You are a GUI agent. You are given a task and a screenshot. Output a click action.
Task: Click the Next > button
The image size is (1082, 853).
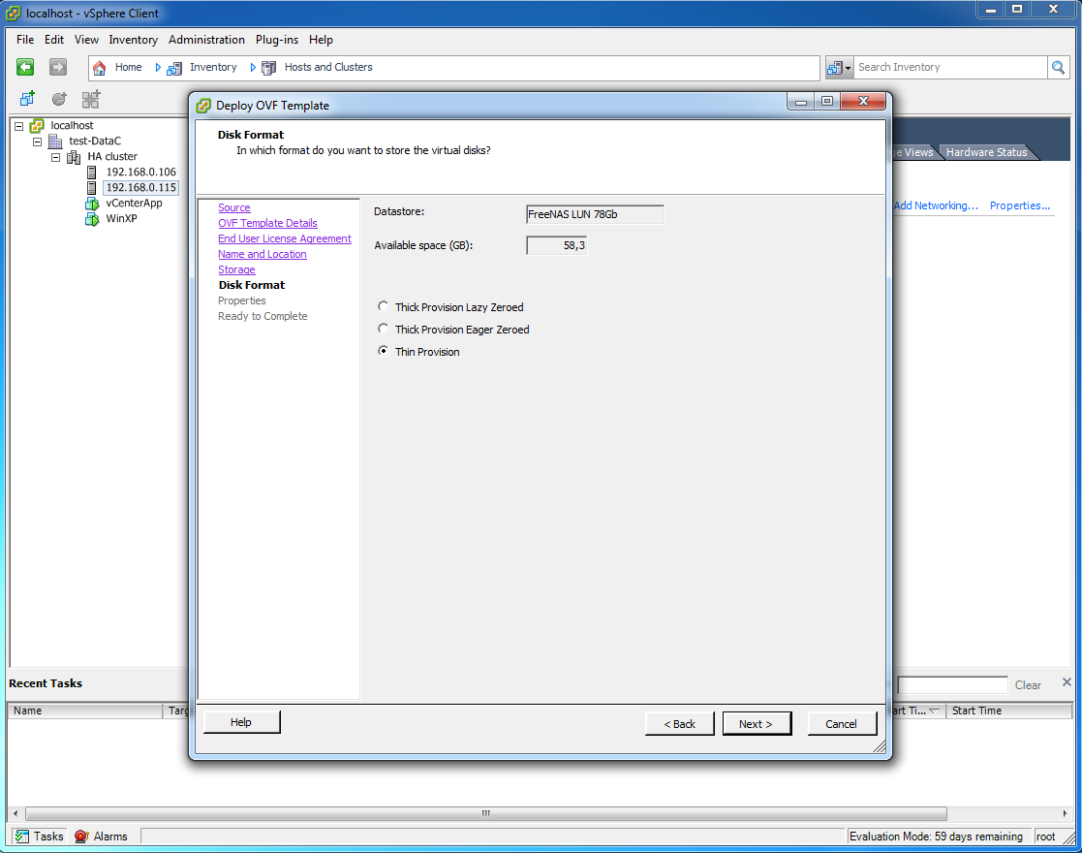pos(757,724)
